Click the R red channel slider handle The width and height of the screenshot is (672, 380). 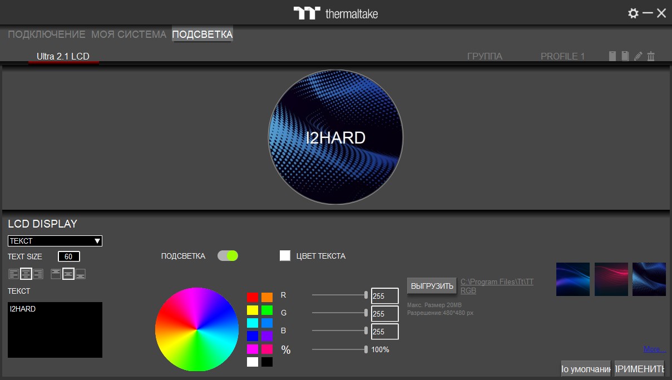366,295
